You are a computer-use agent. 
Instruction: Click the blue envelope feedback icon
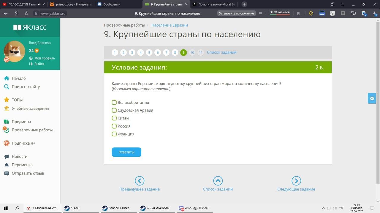372,99
